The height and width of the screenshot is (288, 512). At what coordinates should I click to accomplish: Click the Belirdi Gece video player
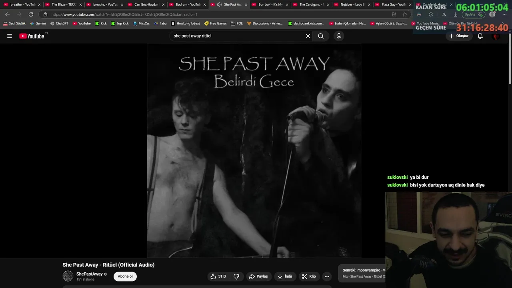254,150
